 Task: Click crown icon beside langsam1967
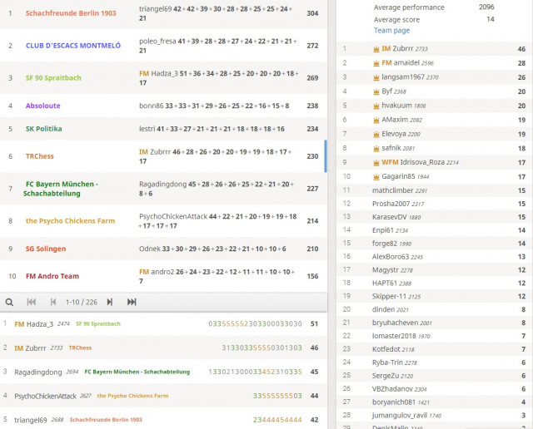(376, 77)
